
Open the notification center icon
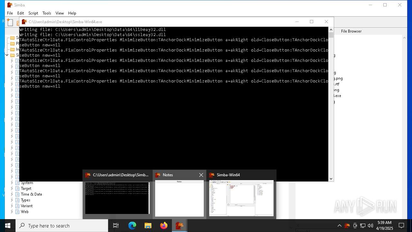coord(401,226)
